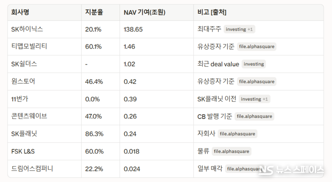The height and width of the screenshot is (182, 332).
Task: Select the 티맵모빌리티 company name cell
Action: pyautogui.click(x=29, y=46)
